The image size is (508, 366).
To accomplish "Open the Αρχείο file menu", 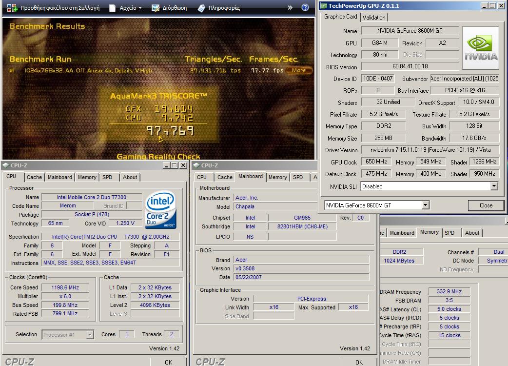I will pyautogui.click(x=125, y=8).
